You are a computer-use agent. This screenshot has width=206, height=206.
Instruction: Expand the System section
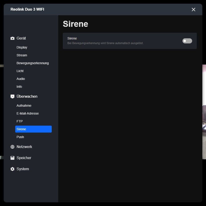coord(23,169)
